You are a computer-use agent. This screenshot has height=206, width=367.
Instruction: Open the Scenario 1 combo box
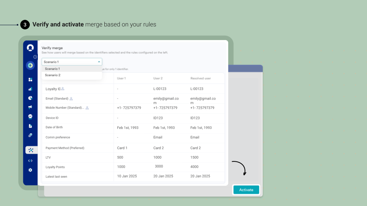tap(71, 62)
